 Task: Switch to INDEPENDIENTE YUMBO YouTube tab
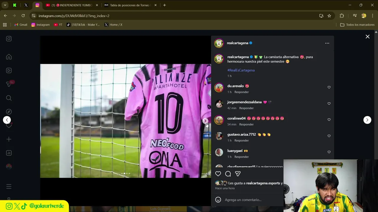coord(72,5)
